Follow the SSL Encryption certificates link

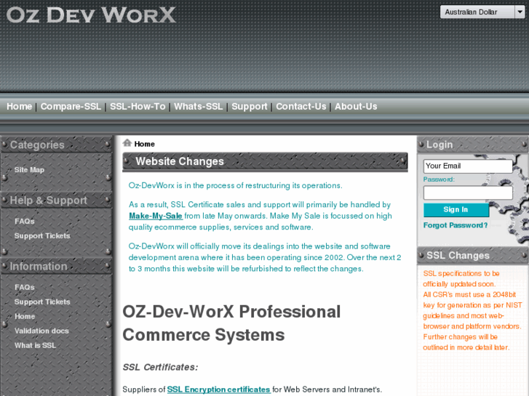218,389
